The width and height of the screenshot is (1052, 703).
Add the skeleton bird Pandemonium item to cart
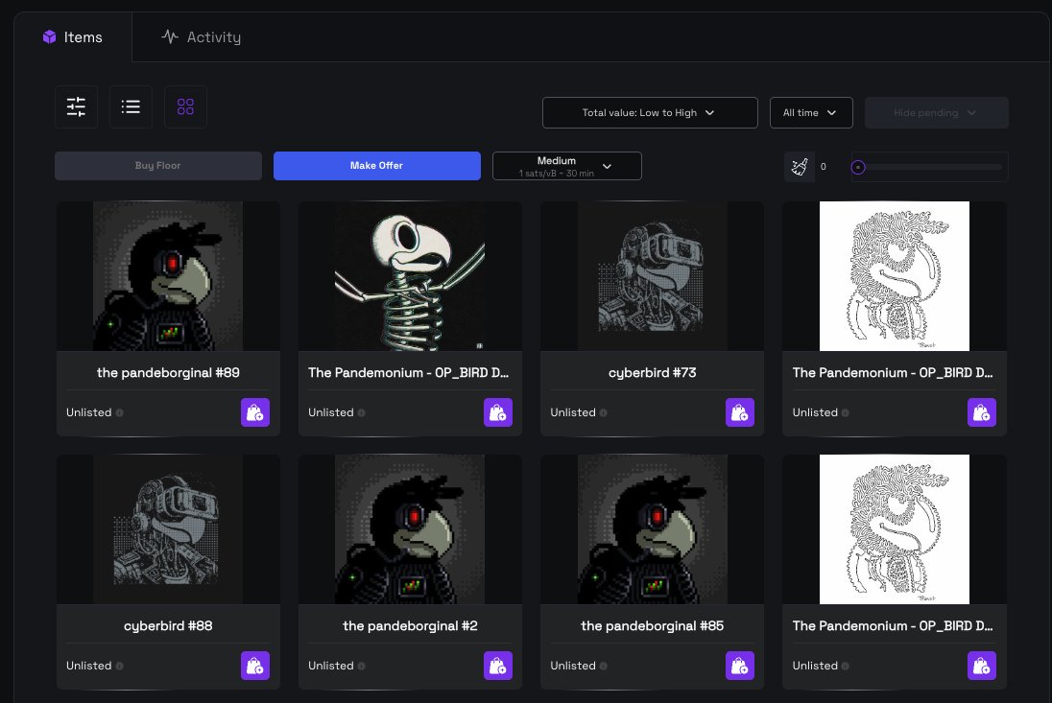tap(498, 412)
